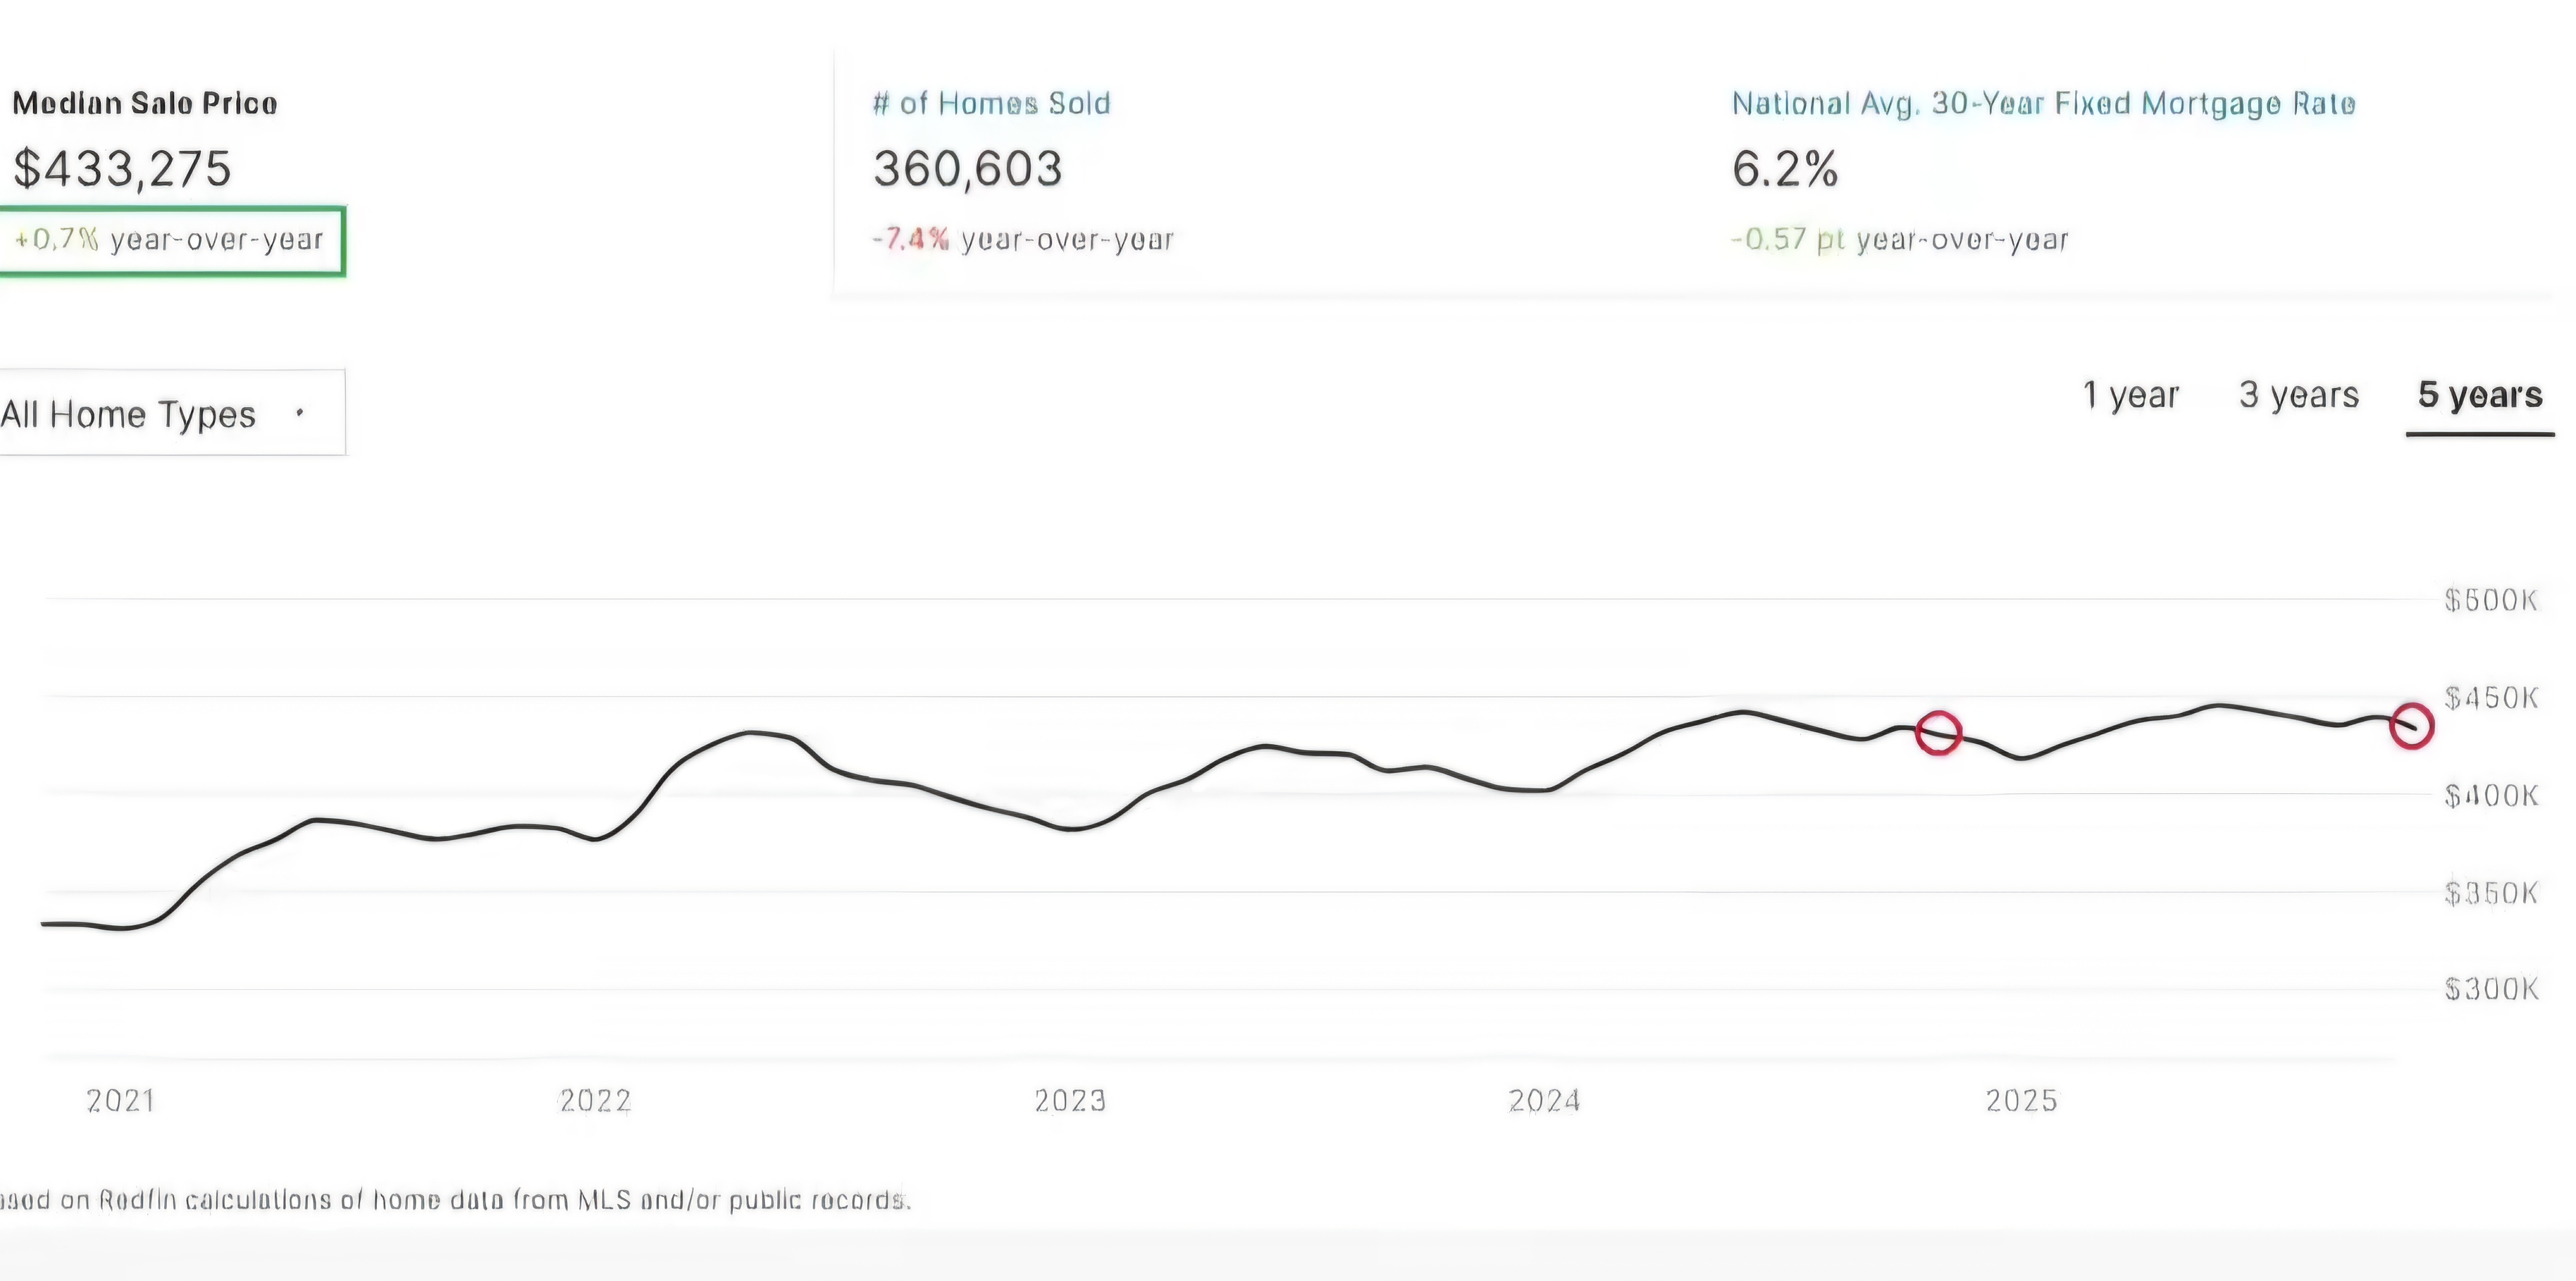
Task: Click the small arrow in home types selector
Action: point(300,412)
